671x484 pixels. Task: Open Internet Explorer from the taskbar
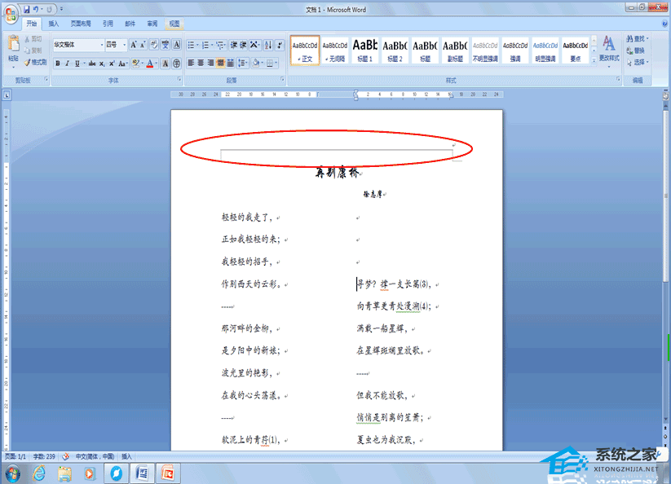39,473
